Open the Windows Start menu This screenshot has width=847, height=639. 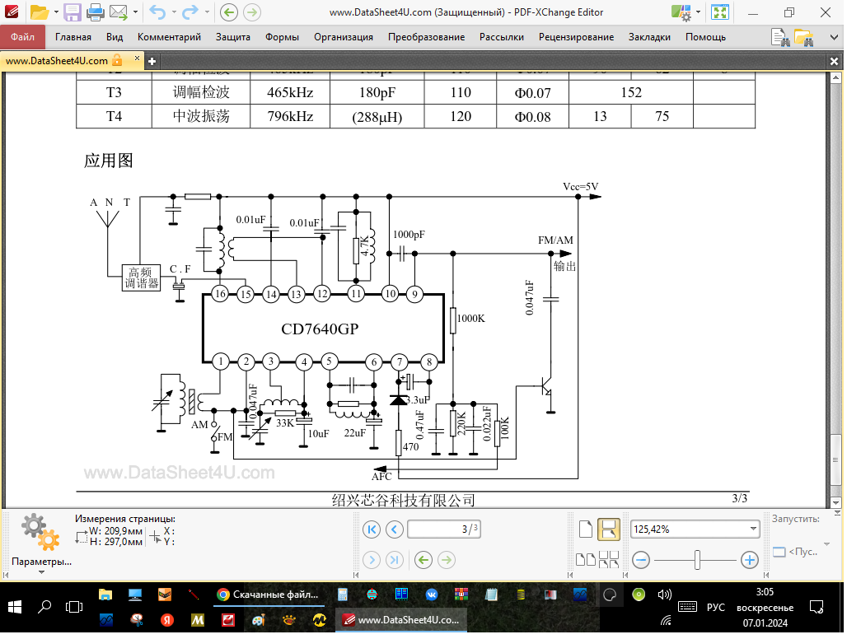click(x=15, y=607)
